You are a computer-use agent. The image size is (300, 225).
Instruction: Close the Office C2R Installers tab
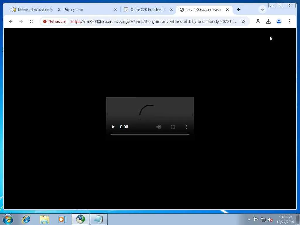(x=171, y=10)
